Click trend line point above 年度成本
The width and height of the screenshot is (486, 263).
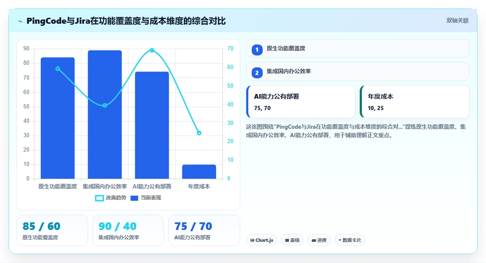(199, 133)
